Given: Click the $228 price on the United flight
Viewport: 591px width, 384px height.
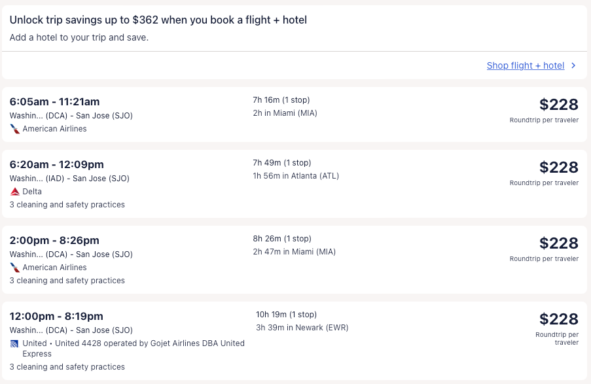Looking at the screenshot, I should (x=558, y=319).
